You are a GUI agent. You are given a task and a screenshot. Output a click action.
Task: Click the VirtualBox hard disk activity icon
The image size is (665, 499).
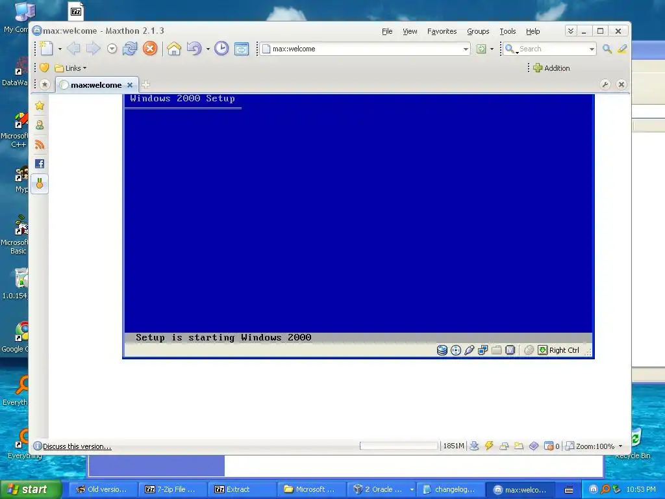[442, 350]
